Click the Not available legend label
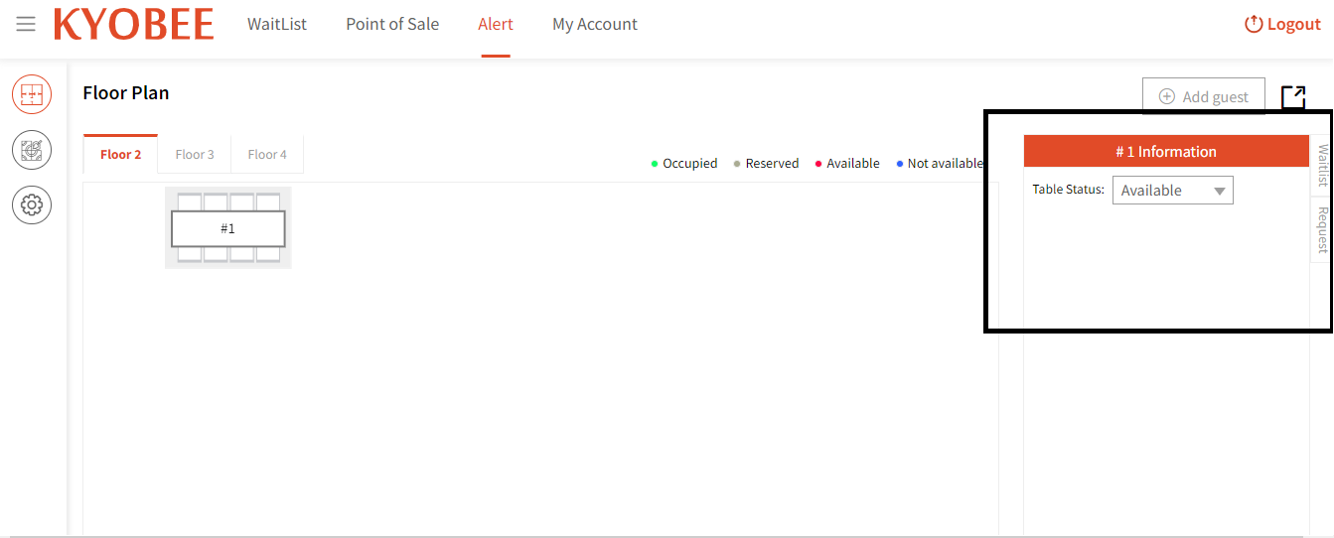The width and height of the screenshot is (1334, 538). (x=945, y=164)
